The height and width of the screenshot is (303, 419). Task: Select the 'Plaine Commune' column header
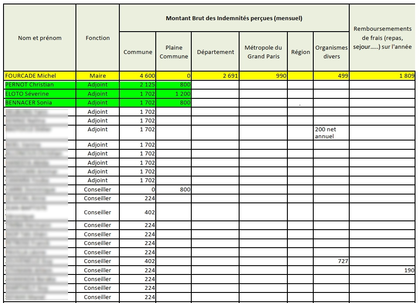(174, 52)
